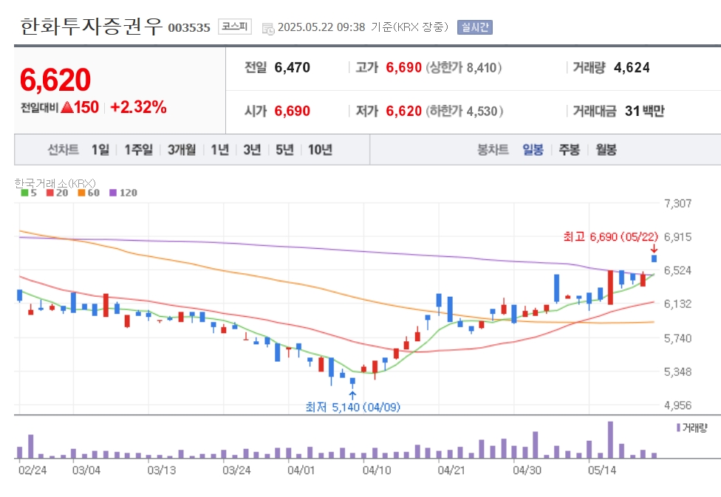Click the 코스피 market badge
Image resolution: width=721 pixels, height=497 pixels.
[x=234, y=27]
